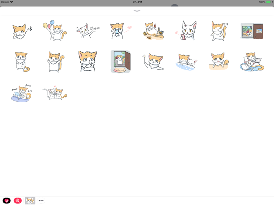This screenshot has width=274, height=205.
Task: Open the more apps ellipsis button
Action: (x=41, y=200)
